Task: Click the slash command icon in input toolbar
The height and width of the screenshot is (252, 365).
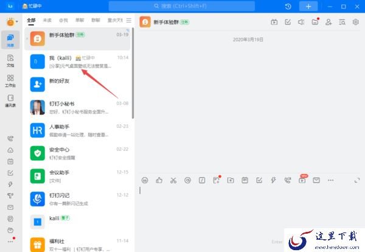Action: pyautogui.click(x=202, y=180)
